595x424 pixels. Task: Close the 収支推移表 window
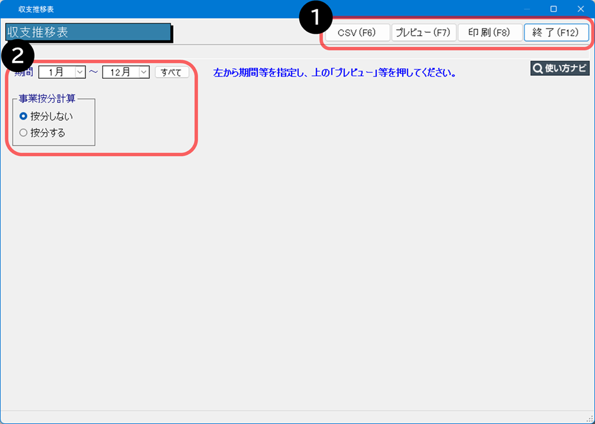[x=580, y=9]
